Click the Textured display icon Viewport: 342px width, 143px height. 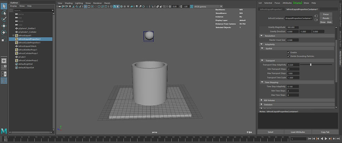point(125,7)
